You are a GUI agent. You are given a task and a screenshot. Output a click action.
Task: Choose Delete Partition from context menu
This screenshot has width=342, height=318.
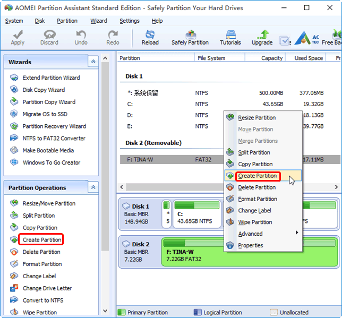(263, 187)
